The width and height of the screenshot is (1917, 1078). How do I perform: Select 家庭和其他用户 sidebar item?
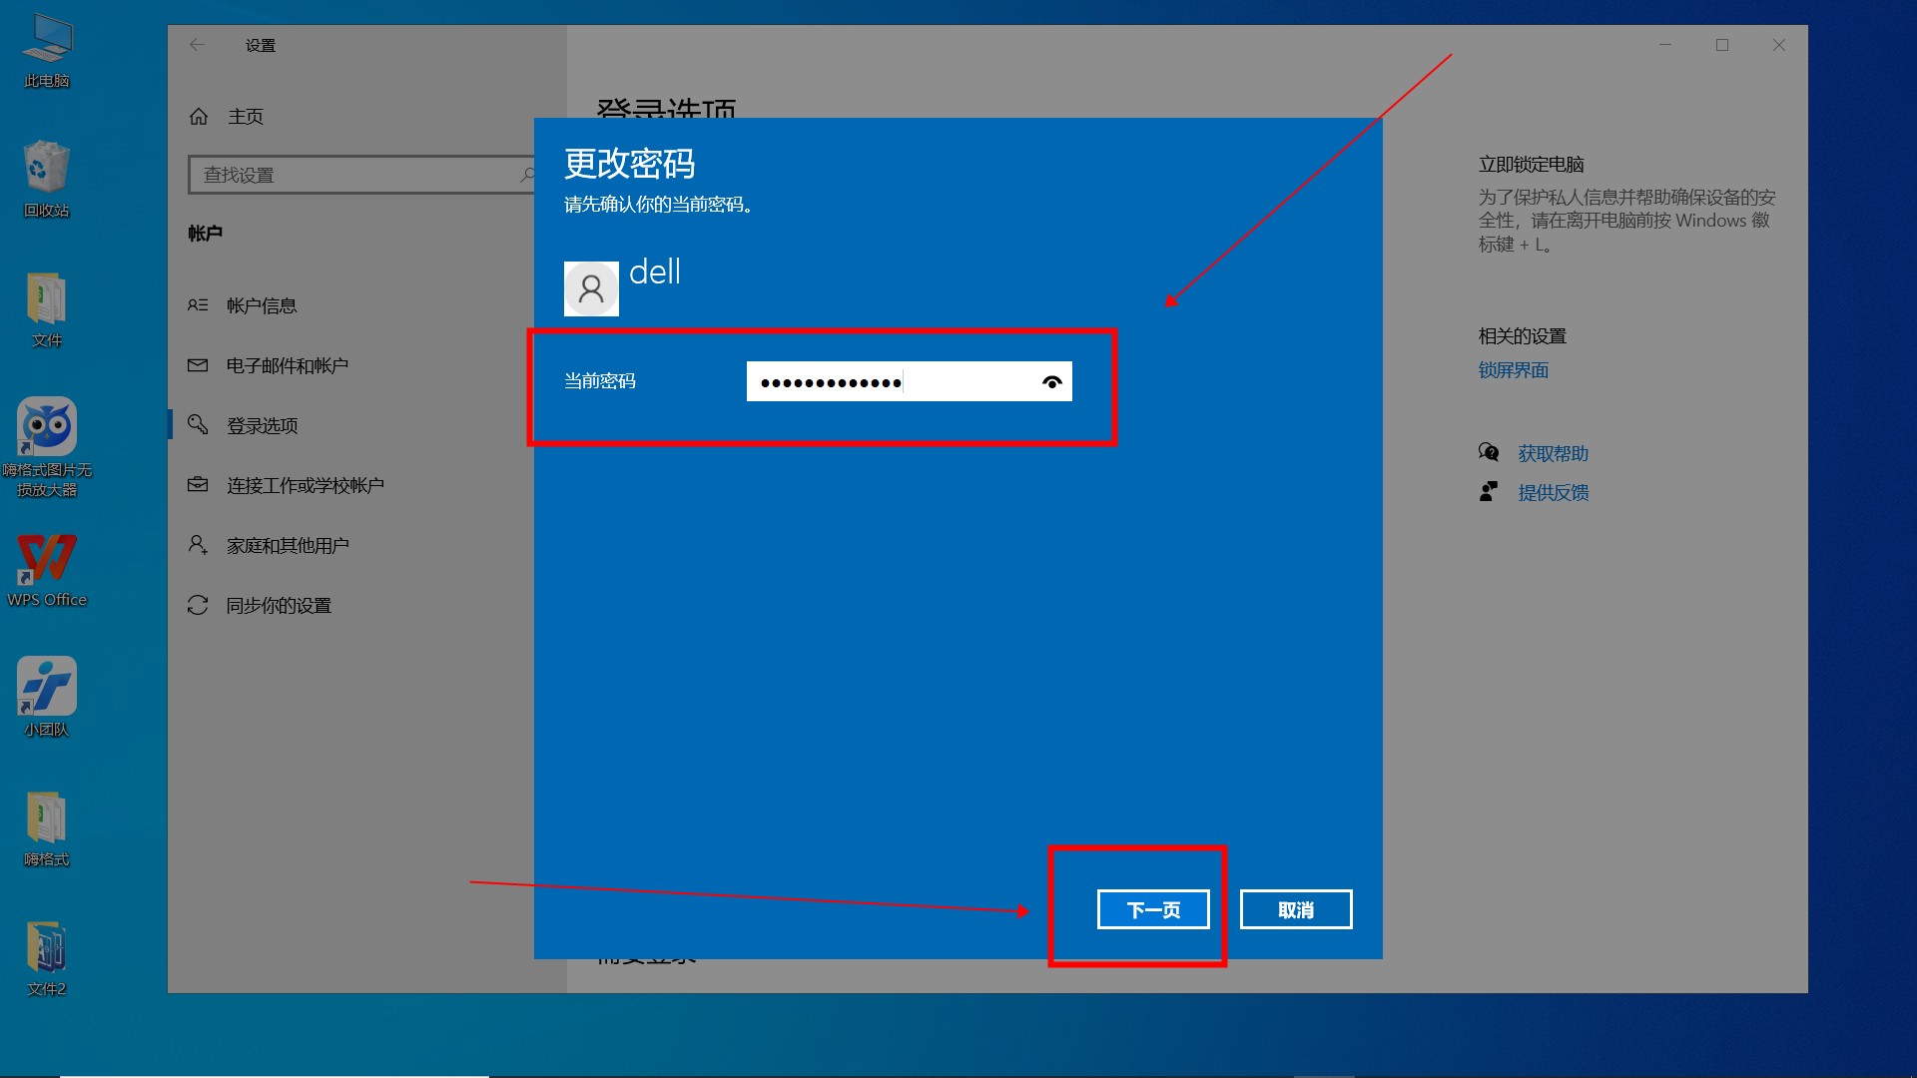[288, 546]
